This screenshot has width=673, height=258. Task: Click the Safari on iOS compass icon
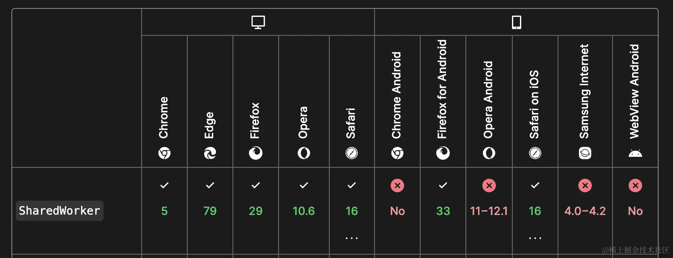[535, 153]
